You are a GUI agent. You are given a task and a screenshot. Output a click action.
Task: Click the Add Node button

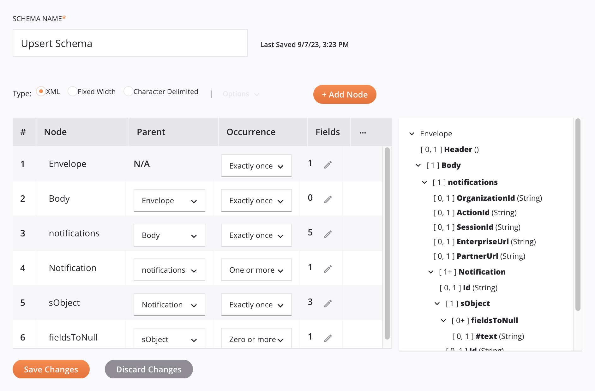[x=345, y=94]
